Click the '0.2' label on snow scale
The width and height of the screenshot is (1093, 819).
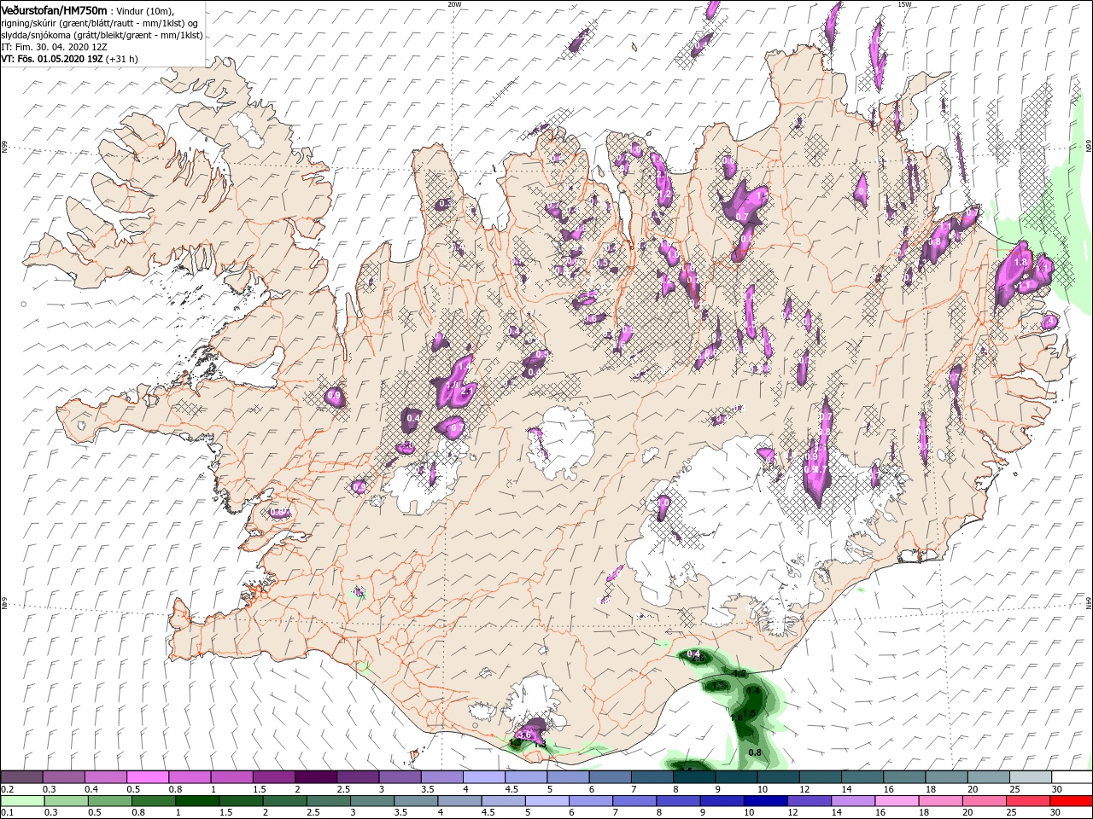coord(7,789)
